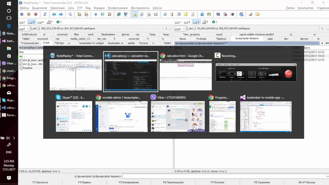The image size is (329, 185).
Task: Switch to the Crack tab in left panel
Action: point(46,43)
